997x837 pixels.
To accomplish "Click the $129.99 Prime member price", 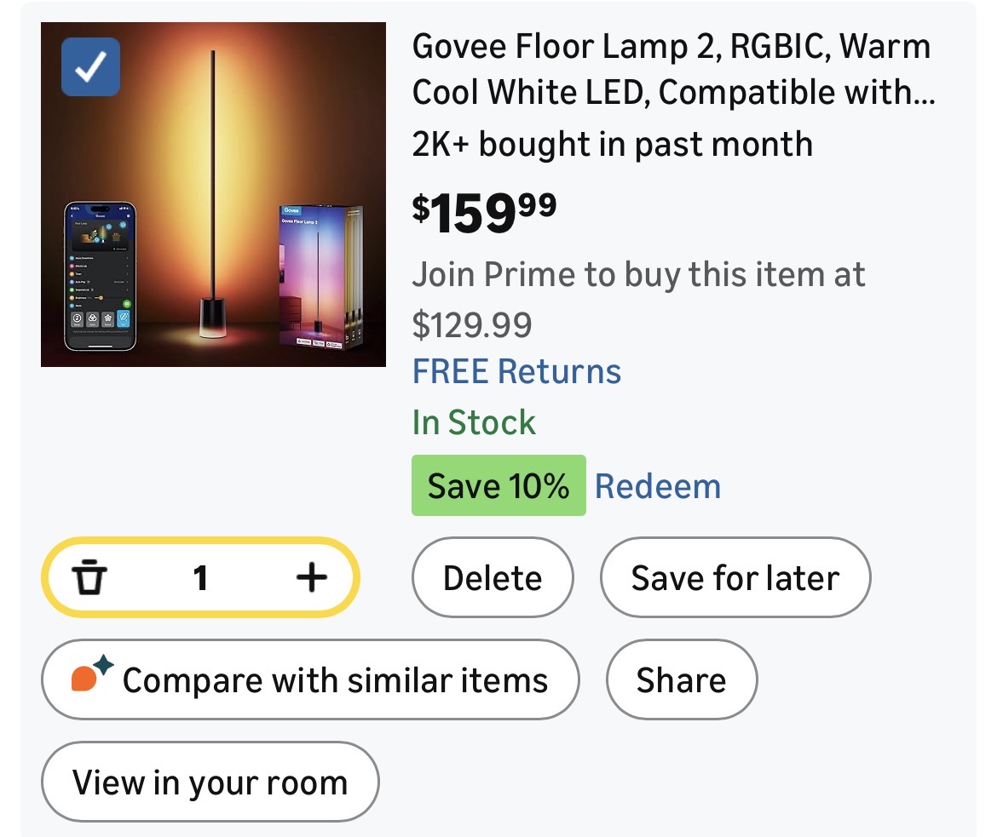I will [x=472, y=324].
